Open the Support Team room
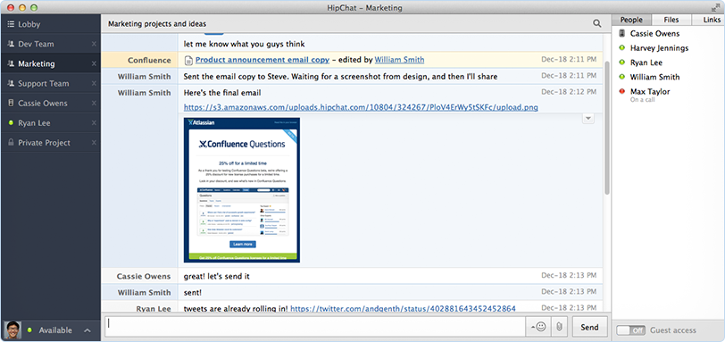 coord(50,84)
